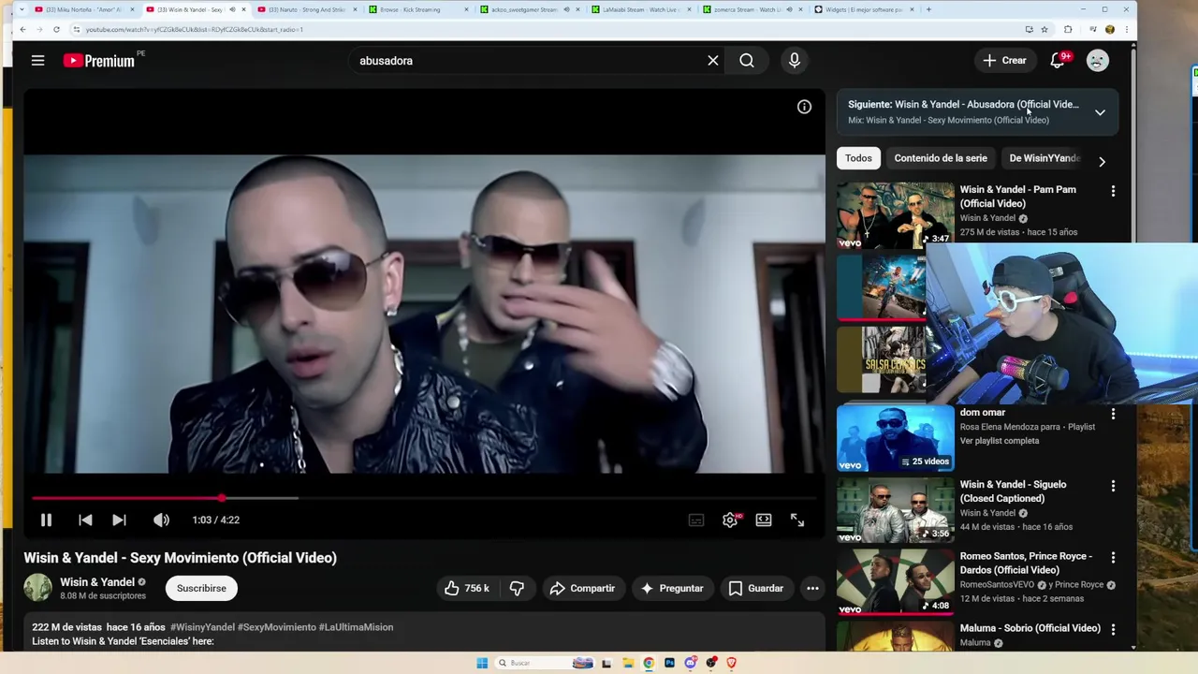
Task: Show video info cards icon
Action: 804,107
